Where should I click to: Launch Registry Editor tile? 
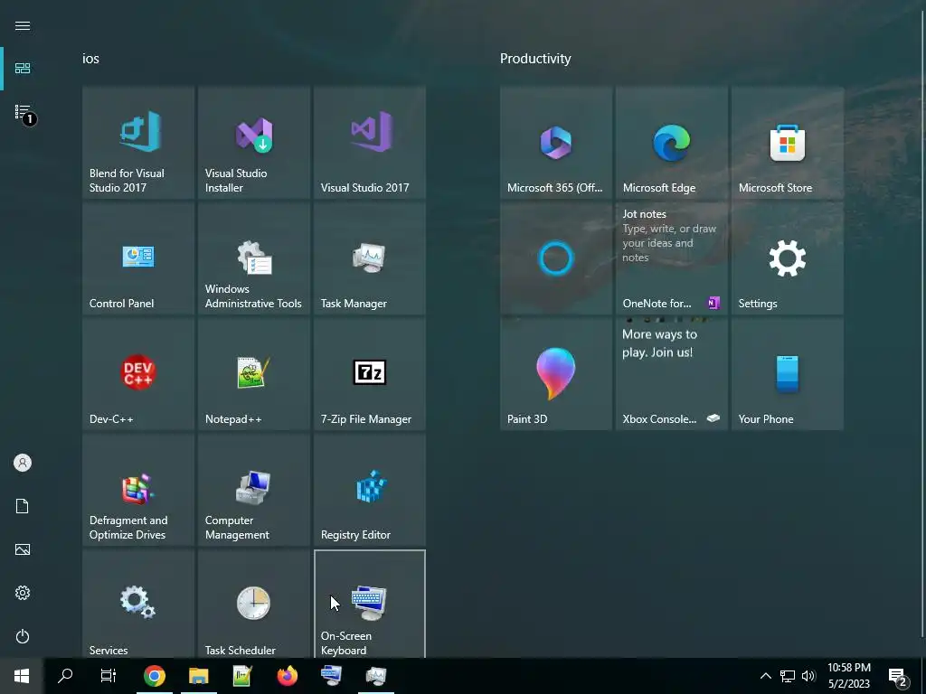370,489
